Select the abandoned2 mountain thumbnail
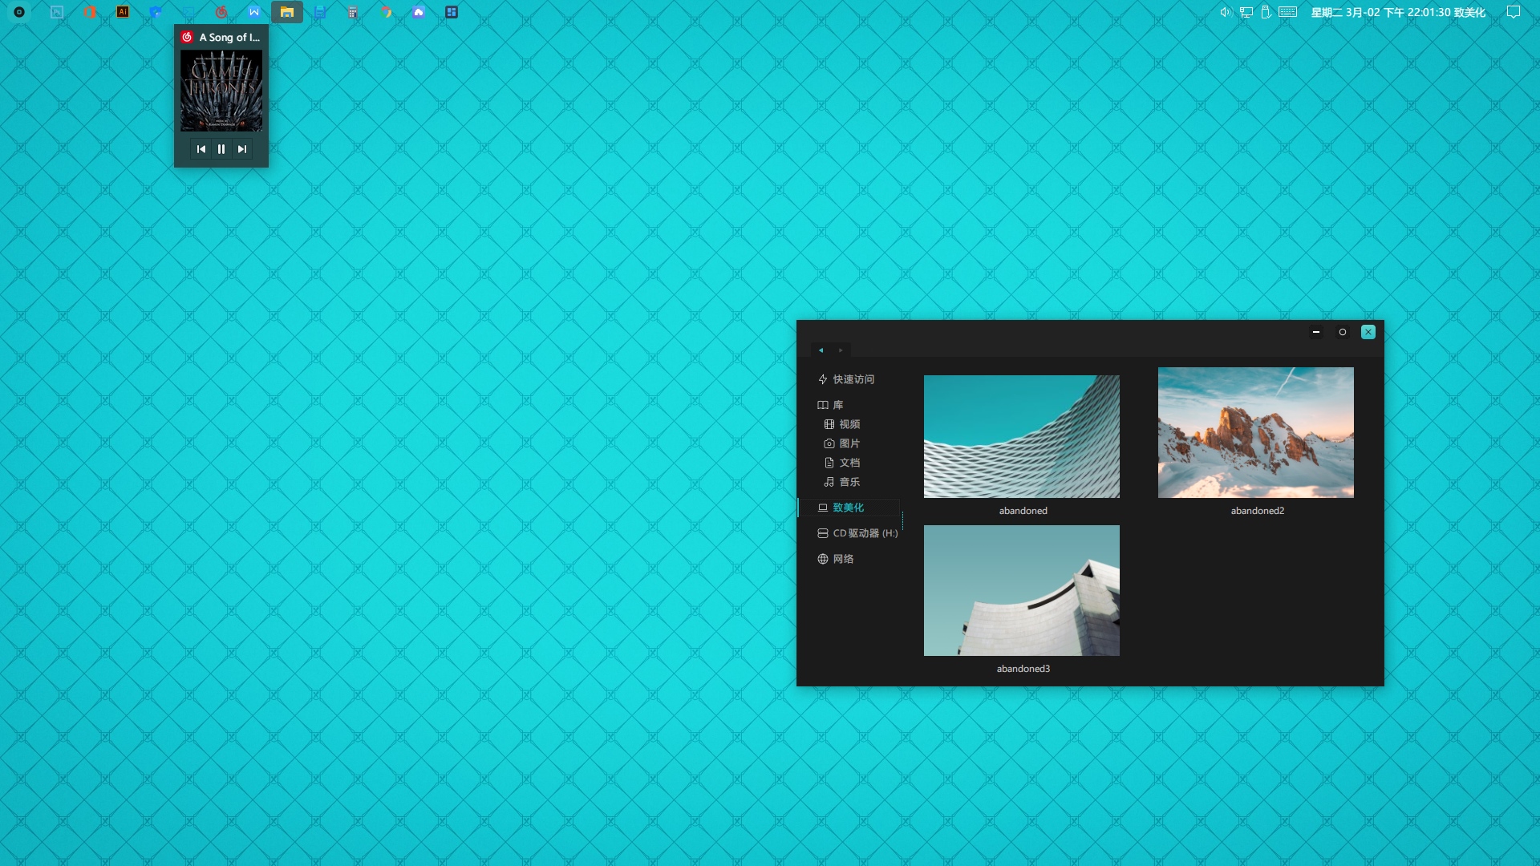The image size is (1540, 866). click(x=1256, y=432)
